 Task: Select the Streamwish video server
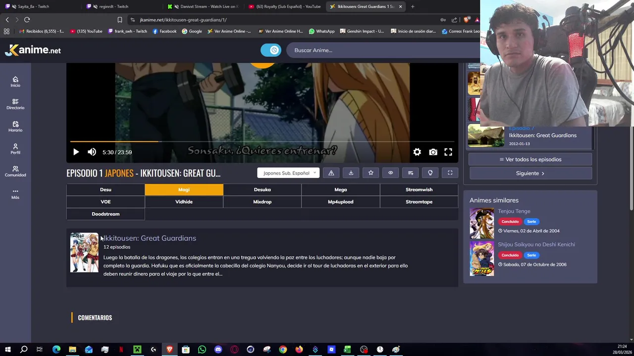click(419, 189)
